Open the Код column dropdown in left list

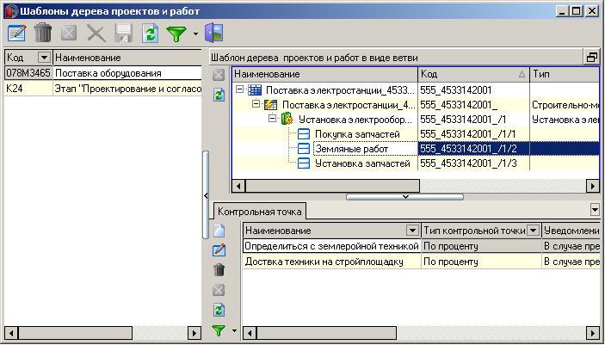44,58
